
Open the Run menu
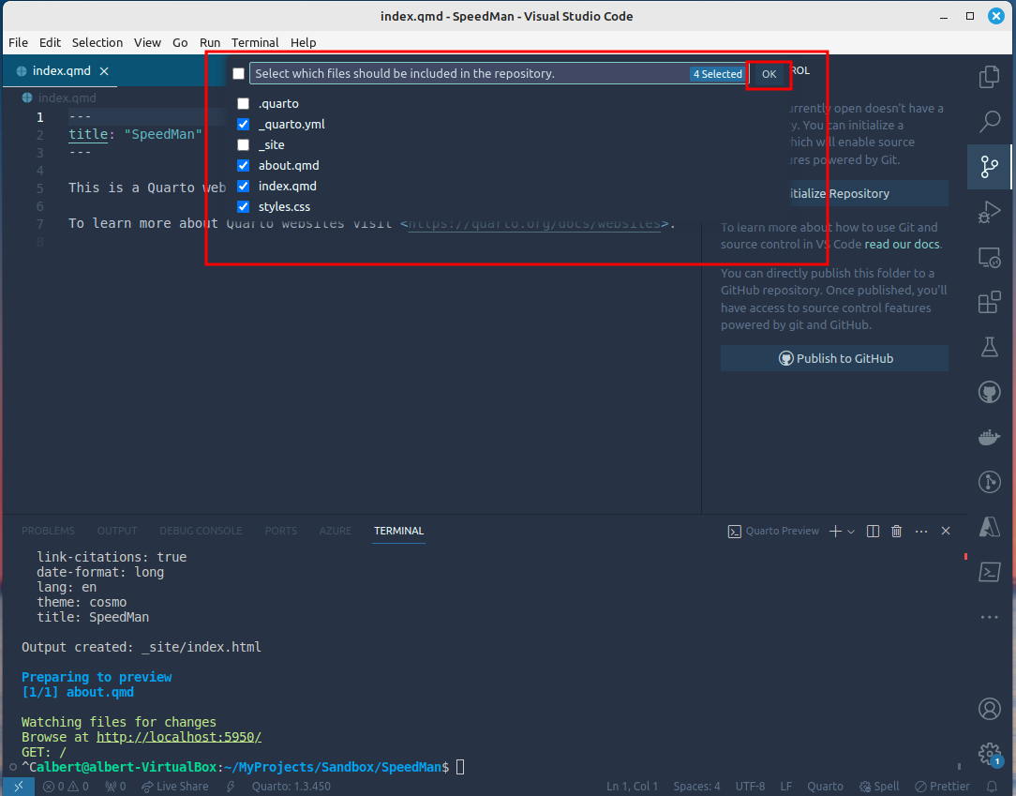click(x=210, y=43)
